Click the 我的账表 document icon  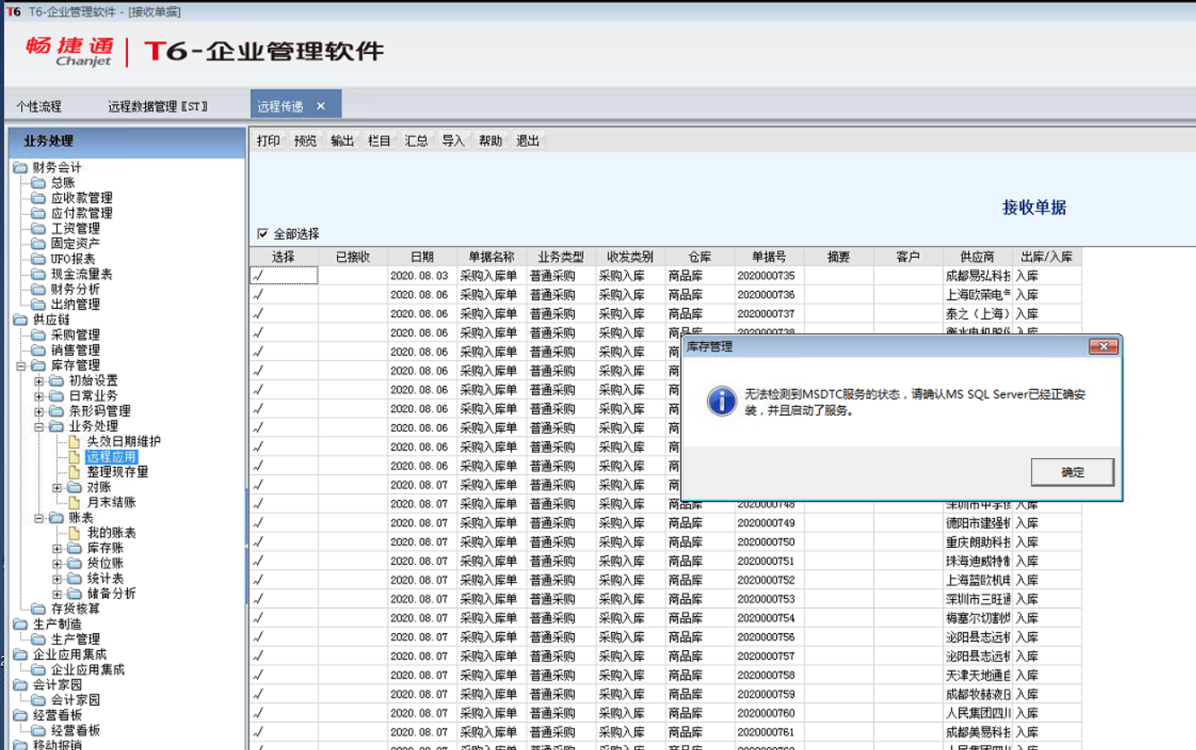tap(74, 532)
